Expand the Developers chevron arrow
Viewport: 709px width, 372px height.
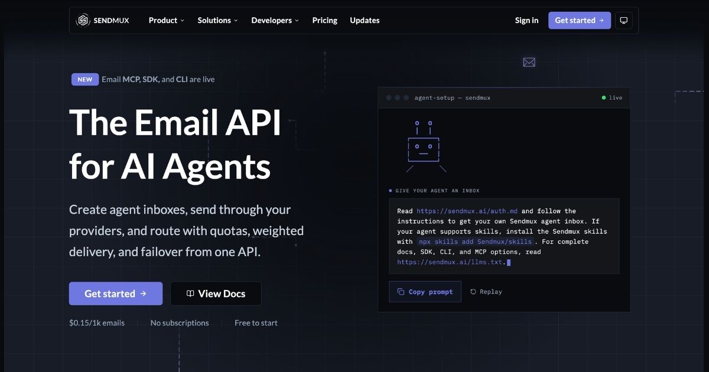(x=297, y=21)
